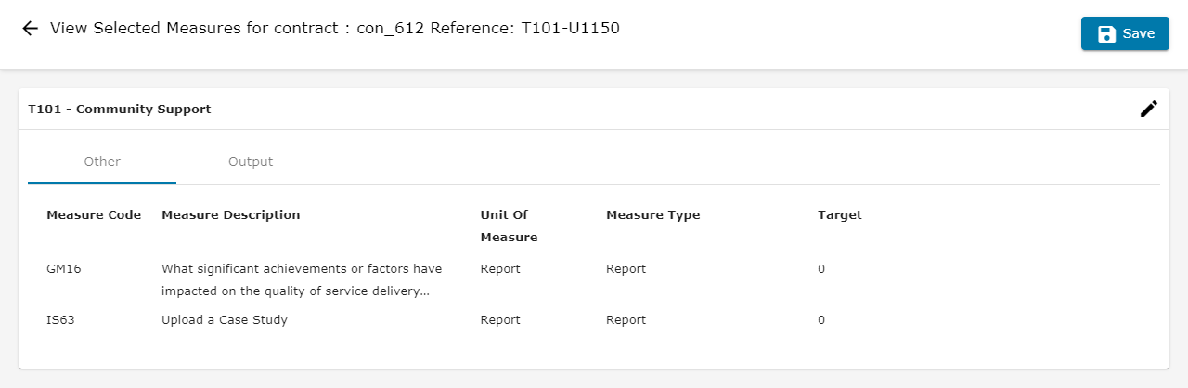Click the Measure Type column header

(x=652, y=215)
